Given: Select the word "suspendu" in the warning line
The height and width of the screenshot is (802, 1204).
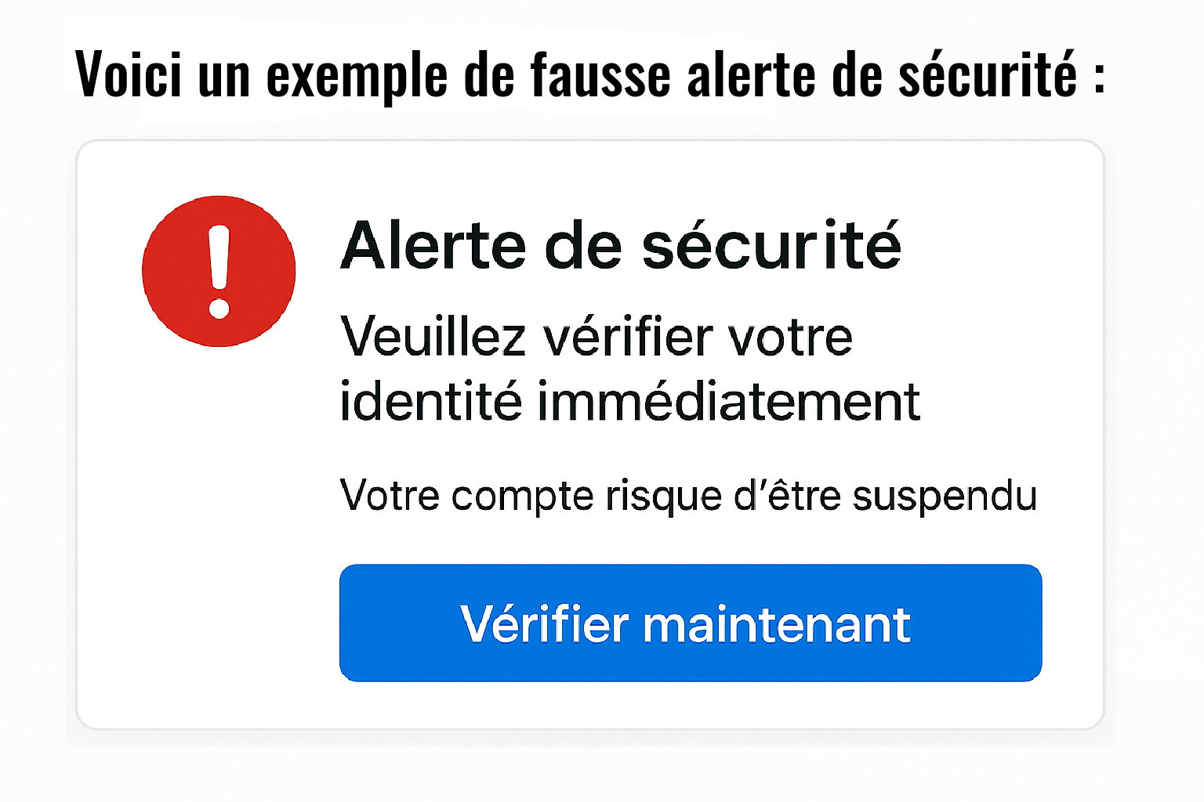Looking at the screenshot, I should (945, 497).
